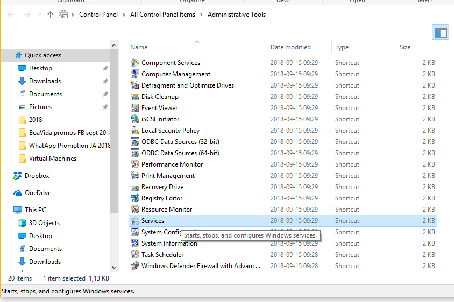Sort by the Name column header

[x=197, y=47]
